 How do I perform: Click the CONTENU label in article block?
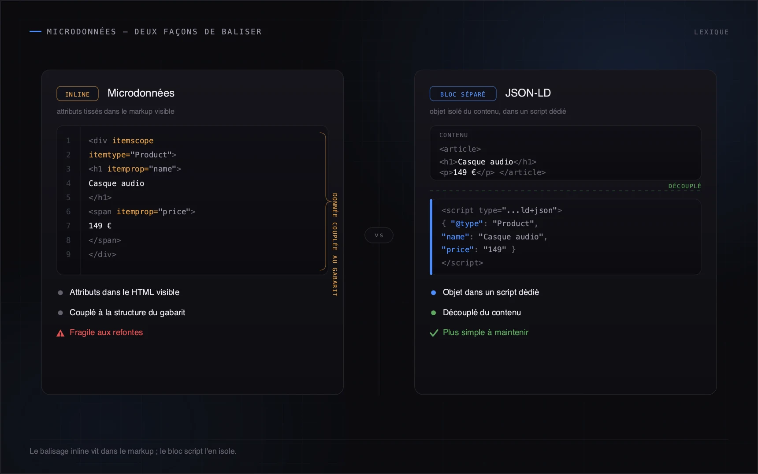[453, 135]
